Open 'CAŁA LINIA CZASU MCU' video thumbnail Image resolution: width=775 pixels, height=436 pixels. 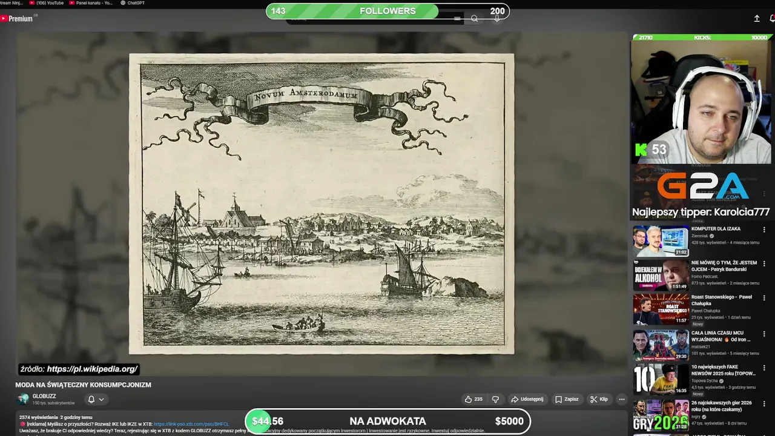661,345
